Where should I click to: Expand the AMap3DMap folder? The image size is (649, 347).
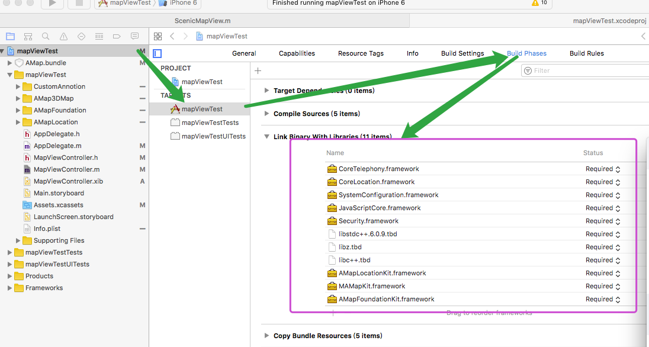[18, 98]
